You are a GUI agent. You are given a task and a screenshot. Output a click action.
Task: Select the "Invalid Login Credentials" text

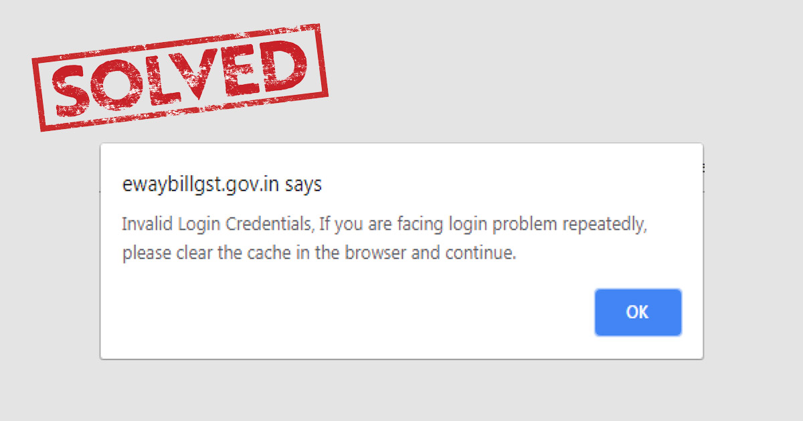[x=217, y=224]
